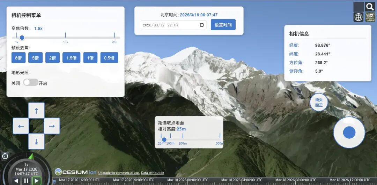Click the longitude value 98.876°

(323, 45)
